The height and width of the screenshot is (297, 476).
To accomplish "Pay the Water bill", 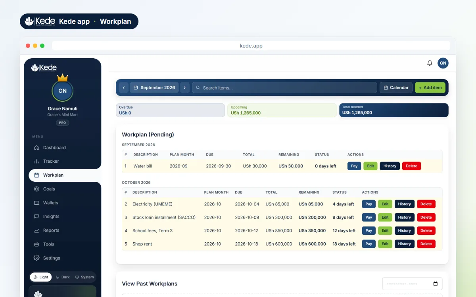I will 354,166.
